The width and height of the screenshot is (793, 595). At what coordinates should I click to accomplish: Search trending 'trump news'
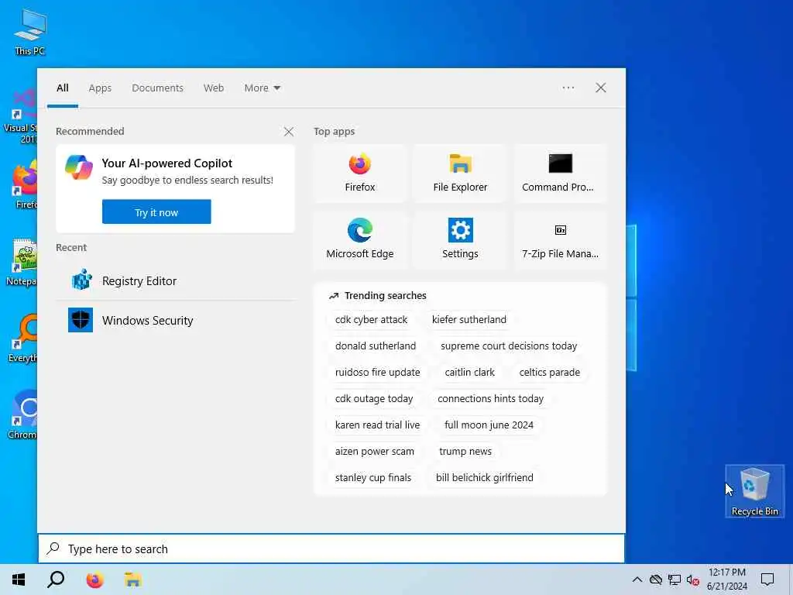tap(465, 452)
